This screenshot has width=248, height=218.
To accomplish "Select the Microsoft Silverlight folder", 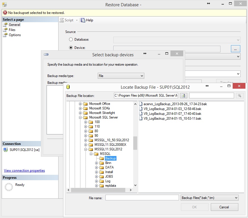I will pos(102,113).
